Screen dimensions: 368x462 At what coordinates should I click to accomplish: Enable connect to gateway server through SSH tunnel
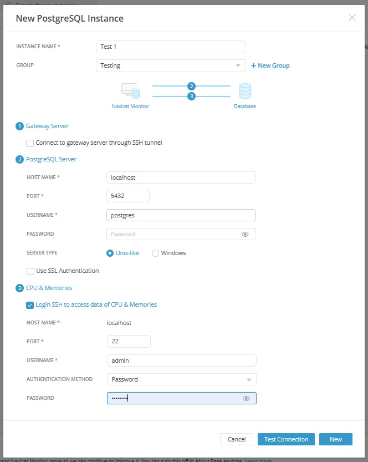click(30, 143)
